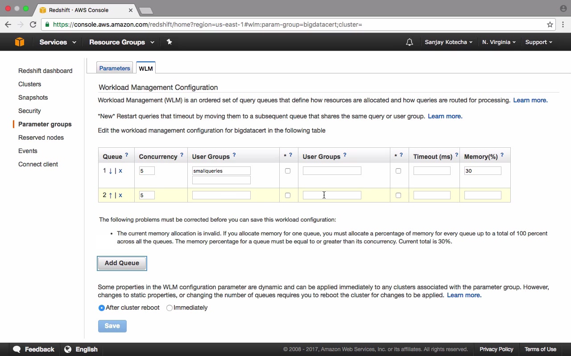Open the Support dropdown menu
The image size is (571, 356).
538,42
